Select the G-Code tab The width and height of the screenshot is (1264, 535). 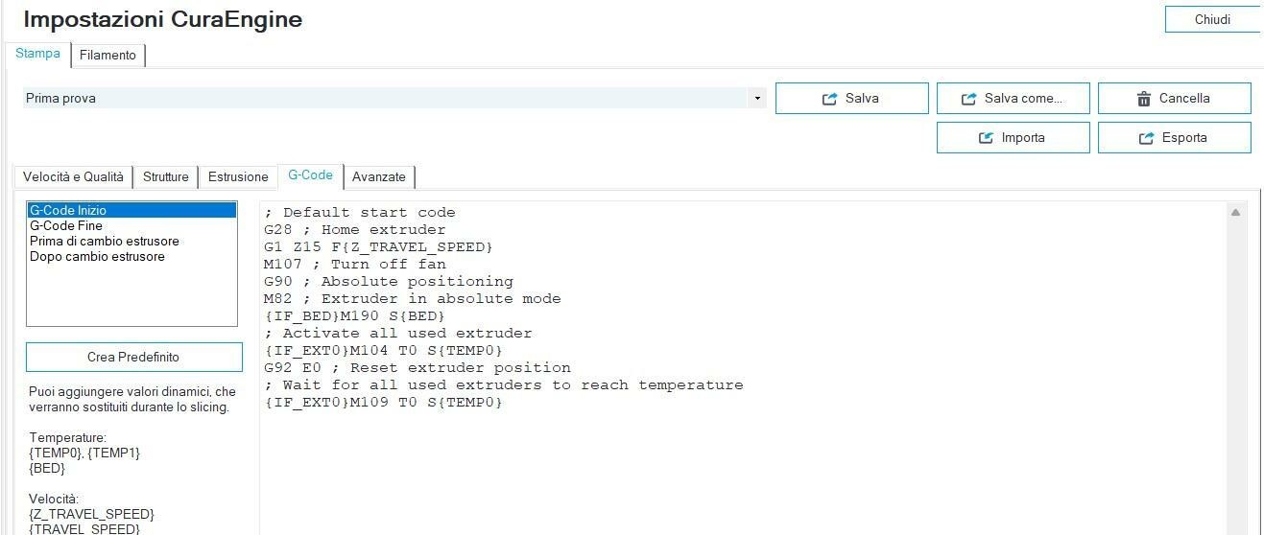(310, 175)
